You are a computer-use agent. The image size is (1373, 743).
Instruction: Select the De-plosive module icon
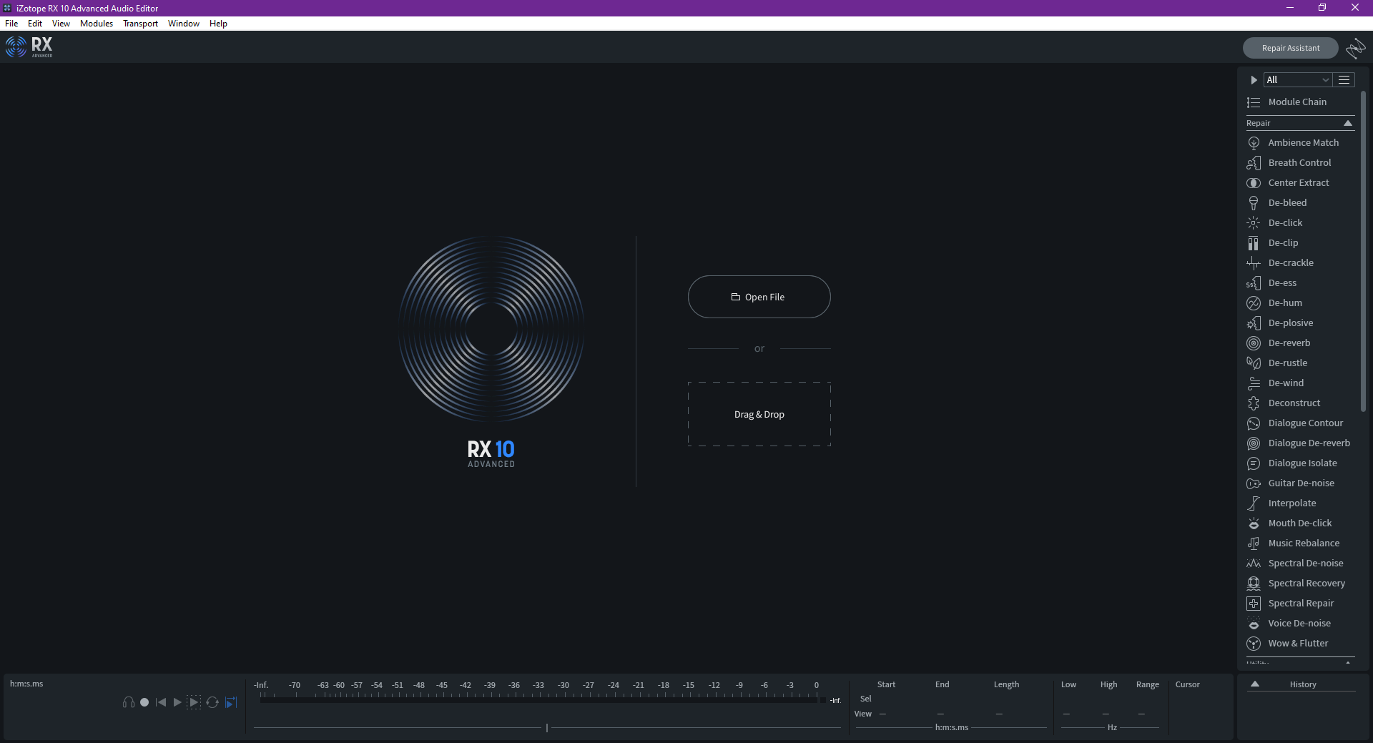pyautogui.click(x=1254, y=323)
